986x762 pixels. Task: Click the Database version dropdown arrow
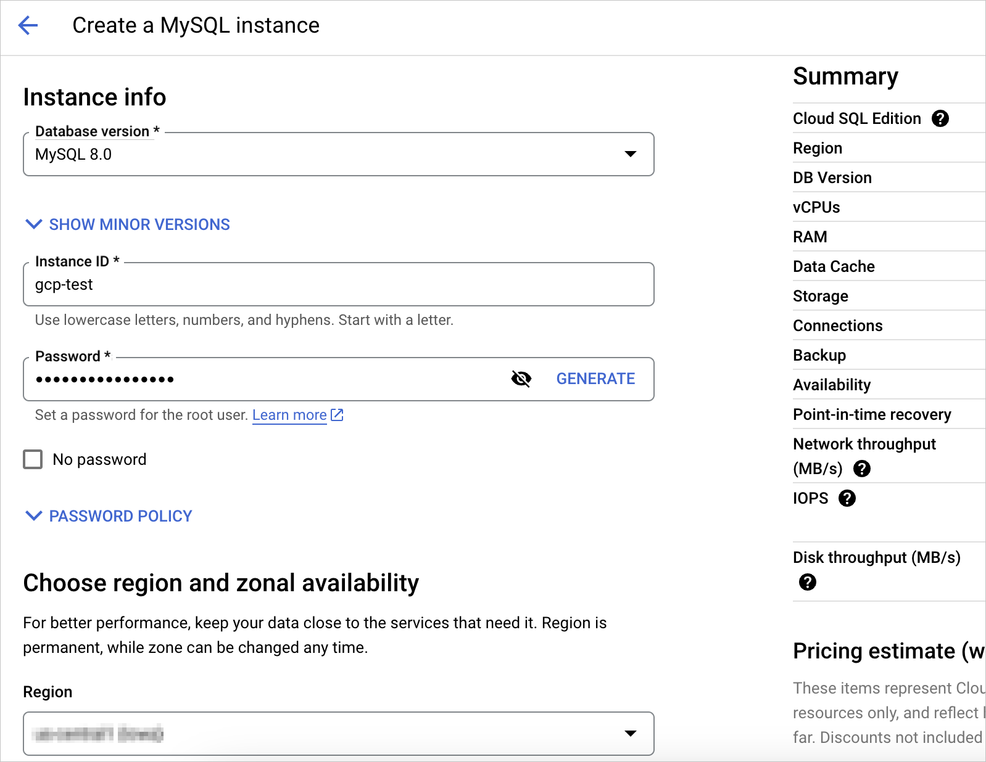coord(630,154)
